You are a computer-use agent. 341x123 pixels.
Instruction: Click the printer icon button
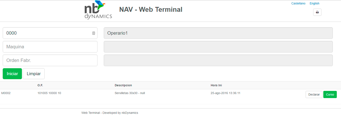click(317, 12)
